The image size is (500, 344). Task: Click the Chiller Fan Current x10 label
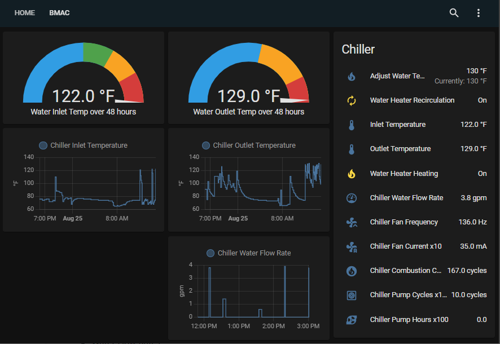tap(406, 246)
